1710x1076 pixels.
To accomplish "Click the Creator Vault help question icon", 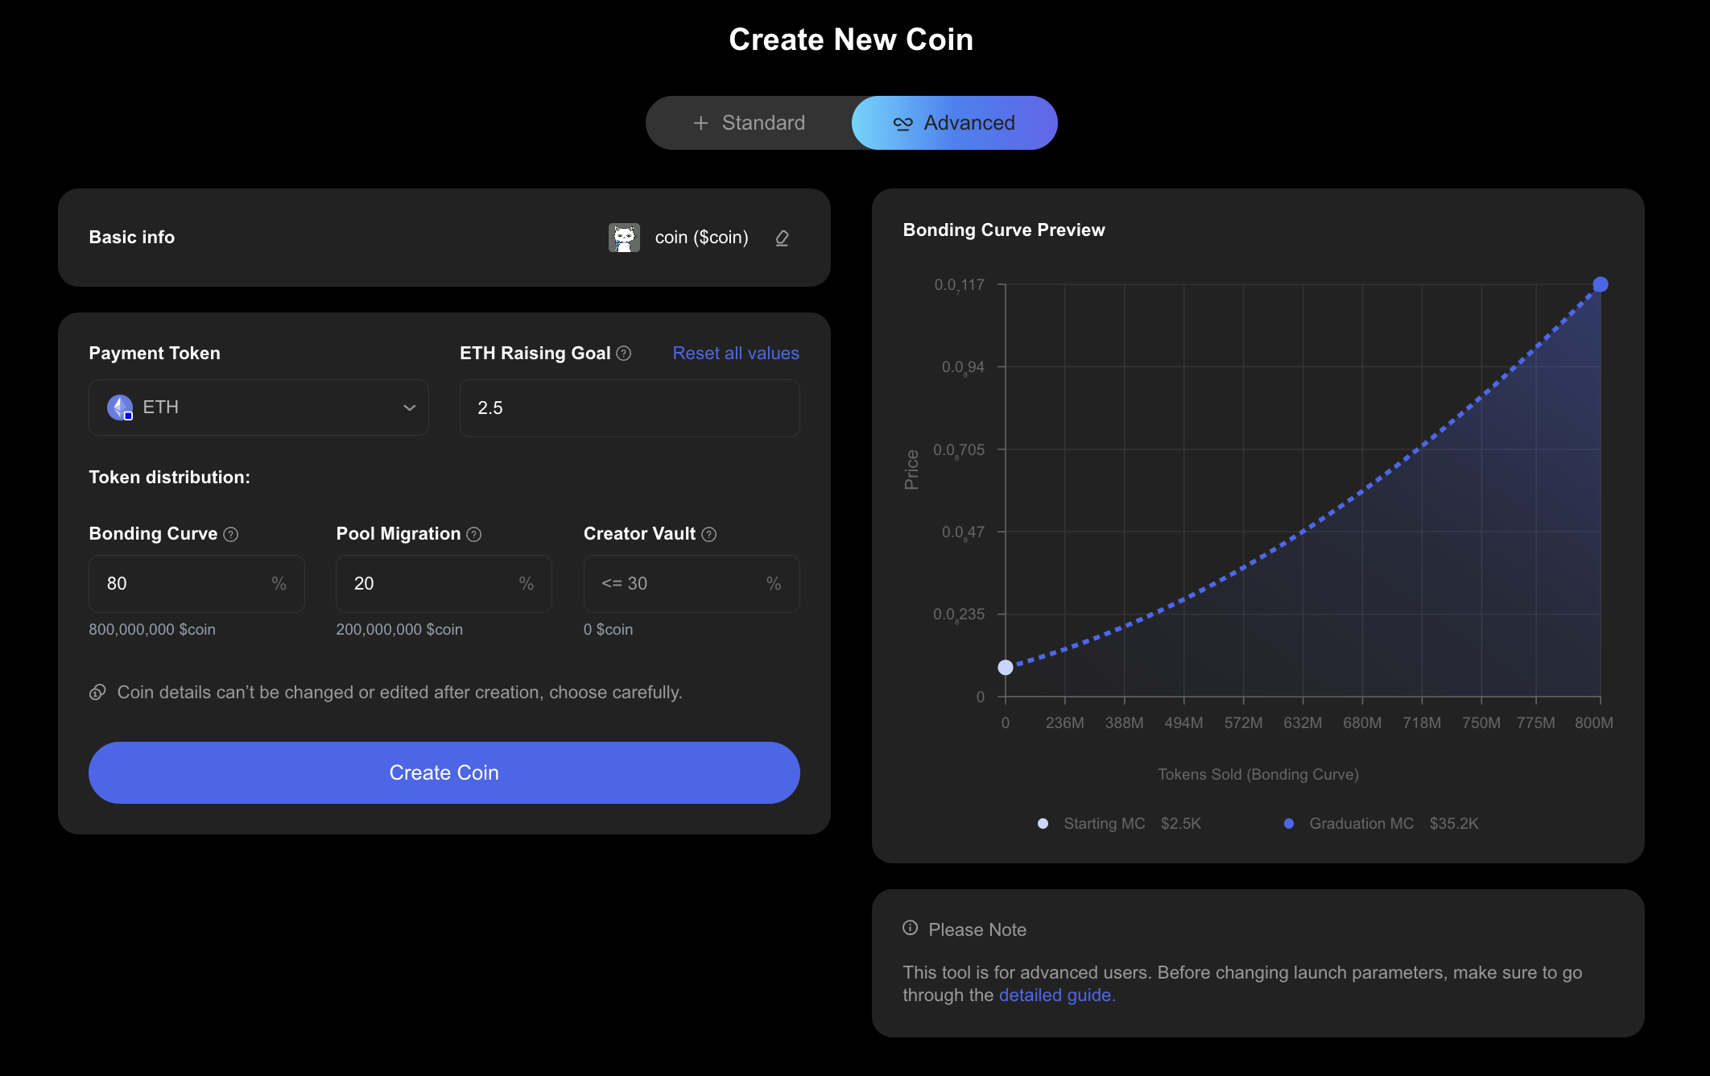I will pos(709,535).
